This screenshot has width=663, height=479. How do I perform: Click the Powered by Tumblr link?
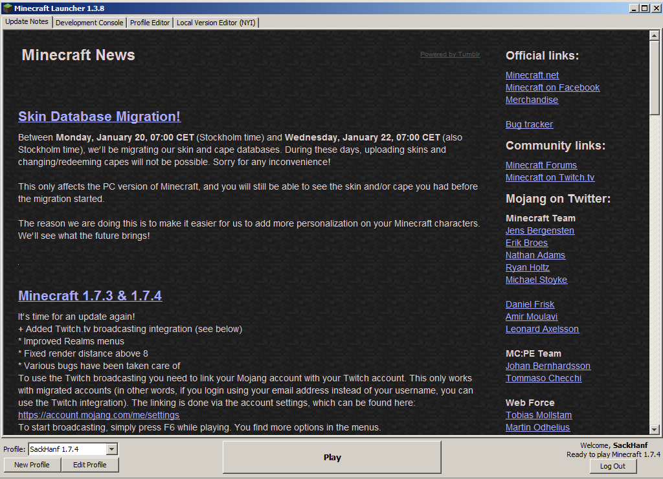coord(450,54)
